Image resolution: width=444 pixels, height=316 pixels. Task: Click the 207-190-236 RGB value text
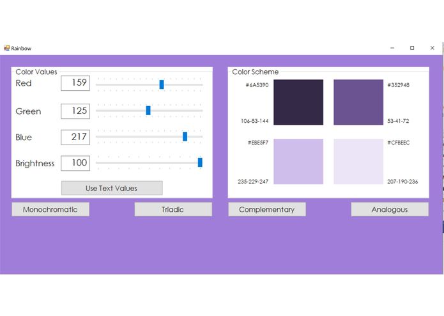tap(402, 182)
